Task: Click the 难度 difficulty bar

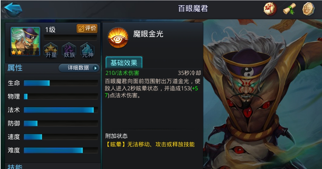Action: 61,151
